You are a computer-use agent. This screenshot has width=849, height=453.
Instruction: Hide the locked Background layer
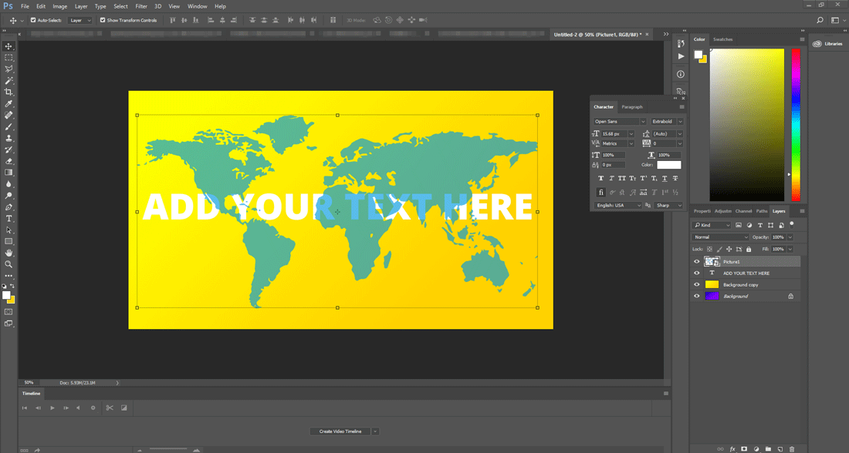[697, 296]
